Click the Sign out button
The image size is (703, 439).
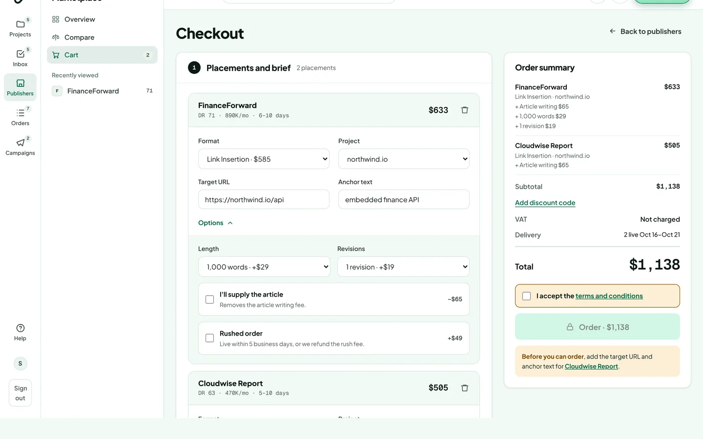pyautogui.click(x=20, y=393)
